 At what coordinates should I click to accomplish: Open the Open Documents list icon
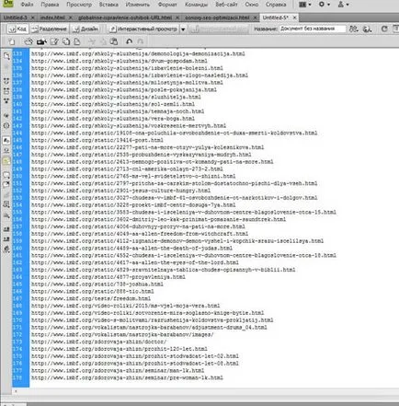point(6,56)
